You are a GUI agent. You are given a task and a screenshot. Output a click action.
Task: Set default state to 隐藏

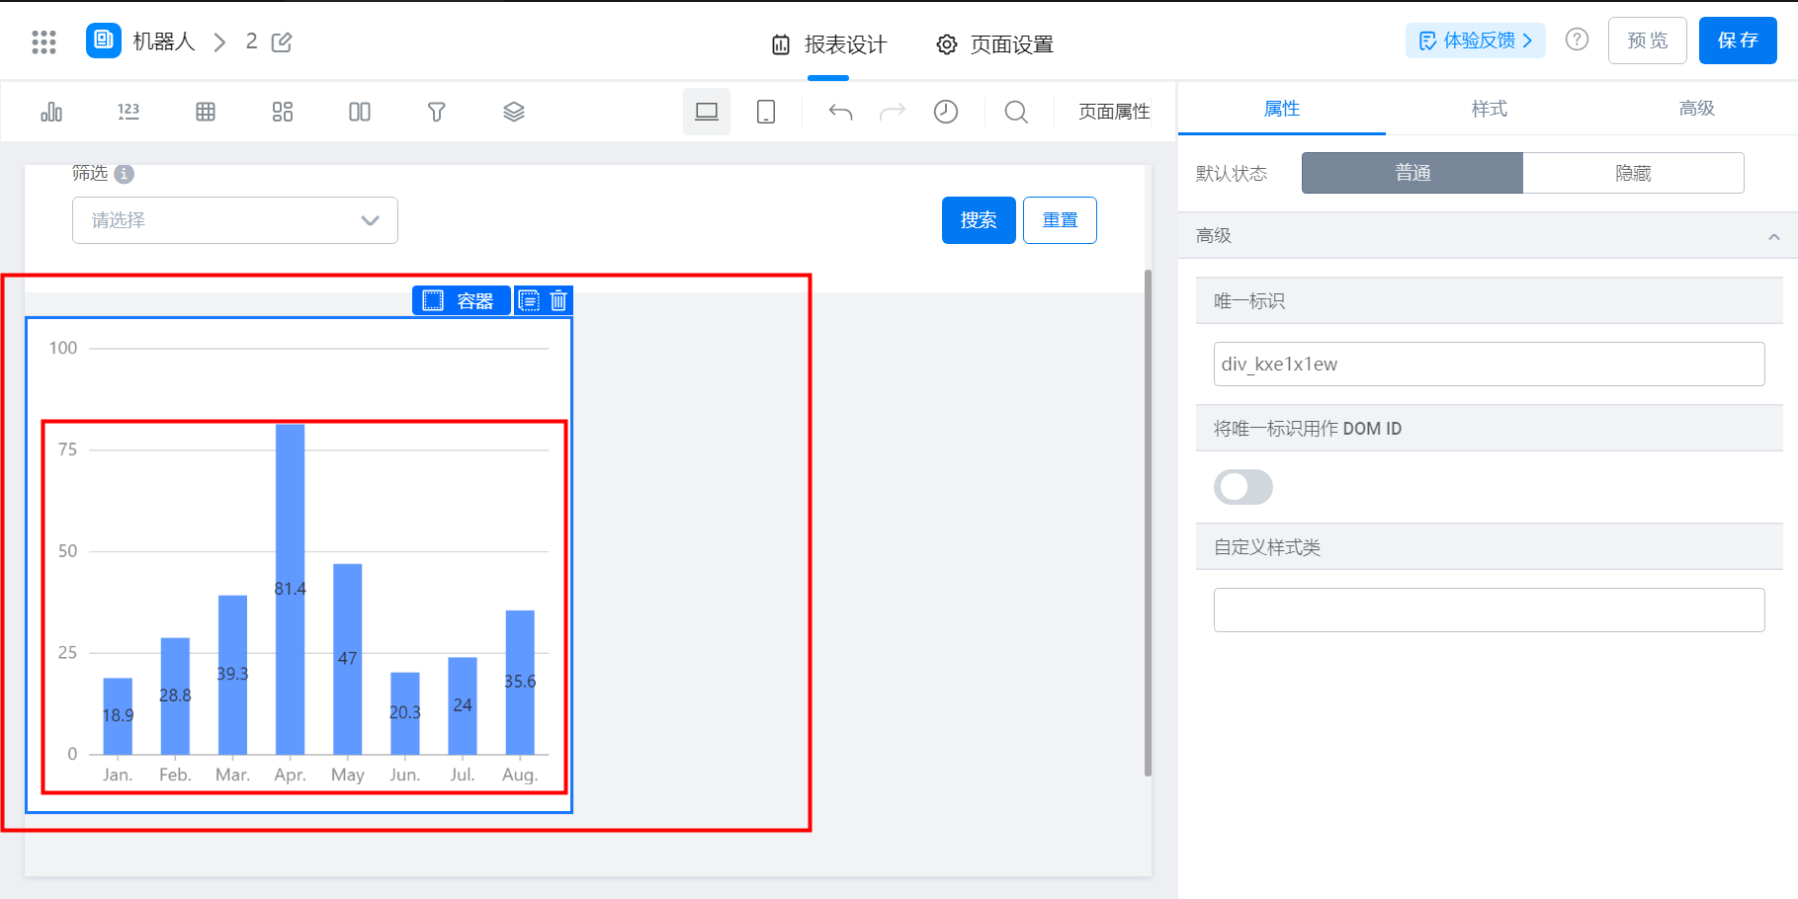[x=1633, y=173]
